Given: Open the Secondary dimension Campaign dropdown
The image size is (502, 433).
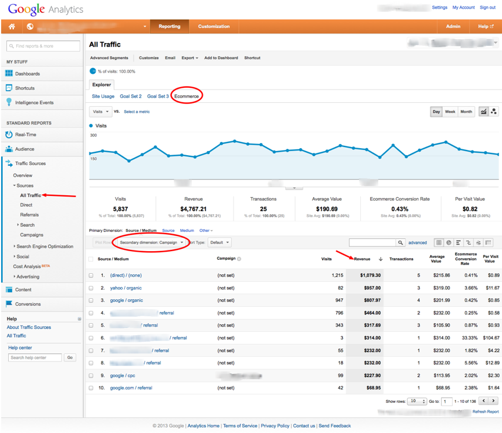Looking at the screenshot, I should (x=152, y=242).
